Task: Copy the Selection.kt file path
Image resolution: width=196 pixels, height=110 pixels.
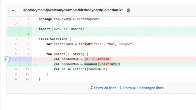Action: [129, 10]
